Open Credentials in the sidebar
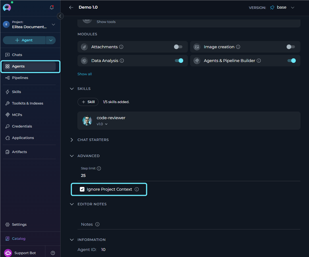Viewport: 309px width, 257px height. click(29, 126)
